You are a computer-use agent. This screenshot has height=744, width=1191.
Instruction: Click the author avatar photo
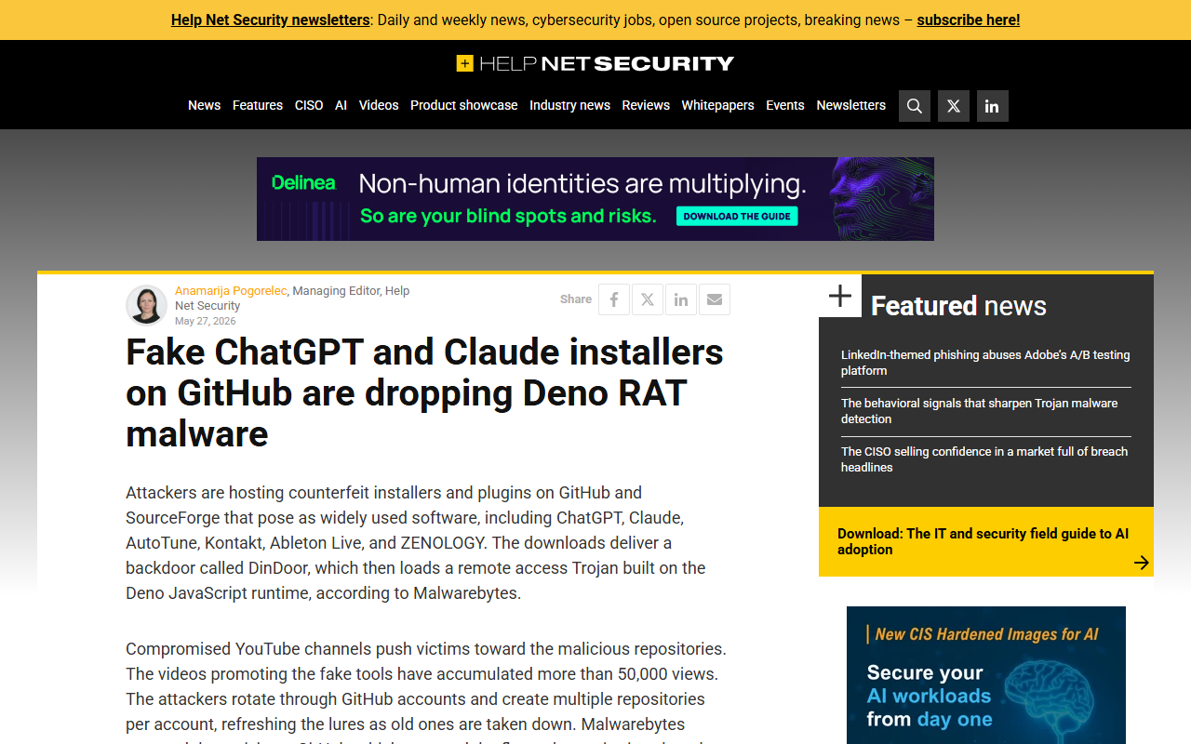pyautogui.click(x=147, y=305)
